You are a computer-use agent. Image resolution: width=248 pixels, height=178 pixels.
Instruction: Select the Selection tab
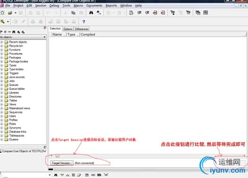point(55,29)
